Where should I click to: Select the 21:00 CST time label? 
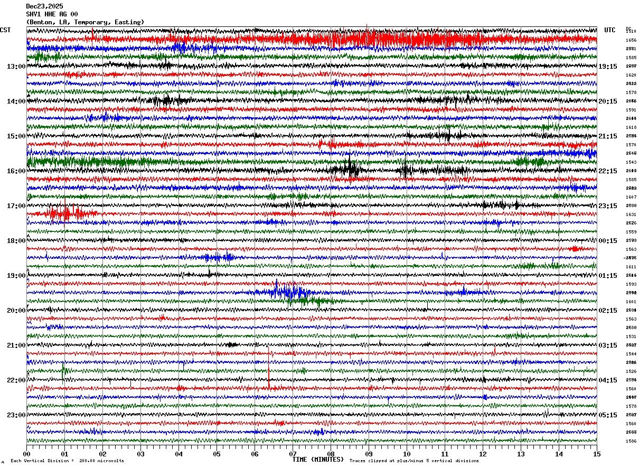pyautogui.click(x=16, y=345)
